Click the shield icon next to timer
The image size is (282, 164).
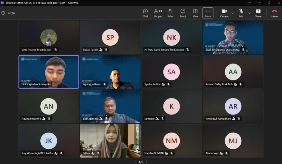click(3, 13)
